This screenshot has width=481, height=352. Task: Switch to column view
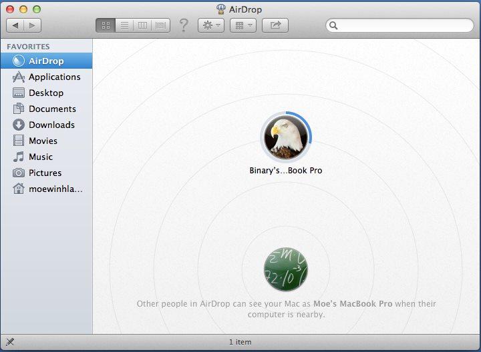click(x=142, y=25)
